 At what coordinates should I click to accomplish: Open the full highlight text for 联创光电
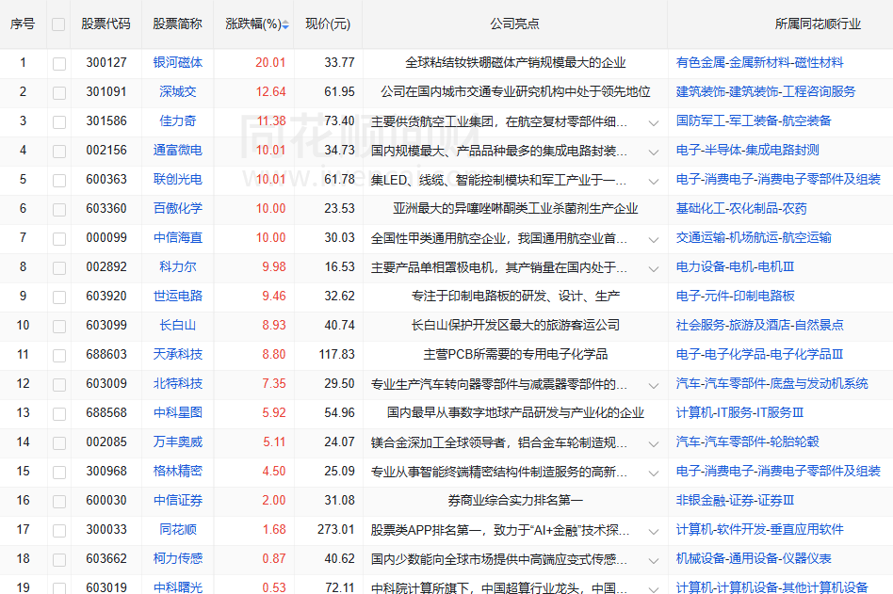[654, 182]
